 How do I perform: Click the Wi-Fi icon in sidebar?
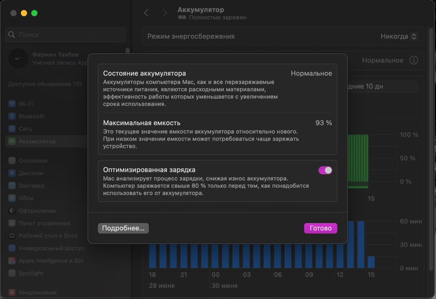pyautogui.click(x=12, y=104)
